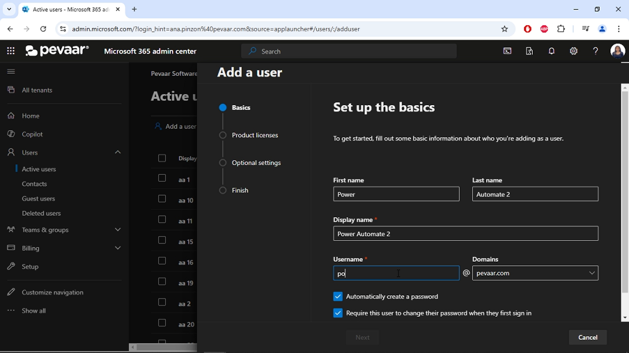
Task: Click the Add a user person icon
Action: click(x=158, y=126)
